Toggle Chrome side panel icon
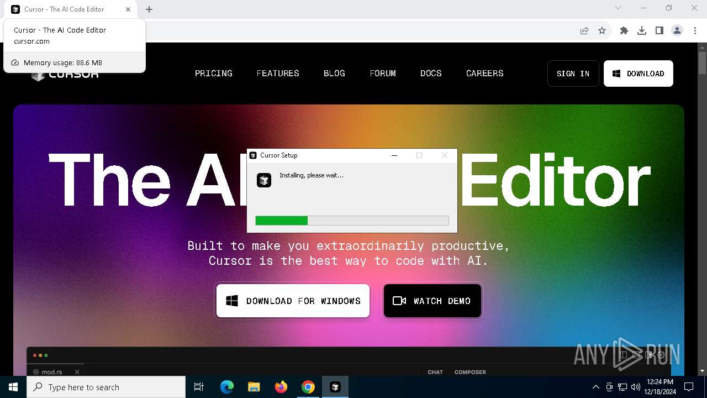Image resolution: width=707 pixels, height=398 pixels. tap(659, 31)
